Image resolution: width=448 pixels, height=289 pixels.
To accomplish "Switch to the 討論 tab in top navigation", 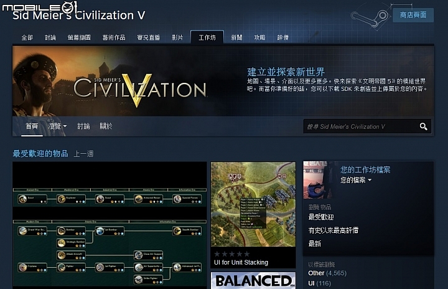I will click(x=50, y=37).
